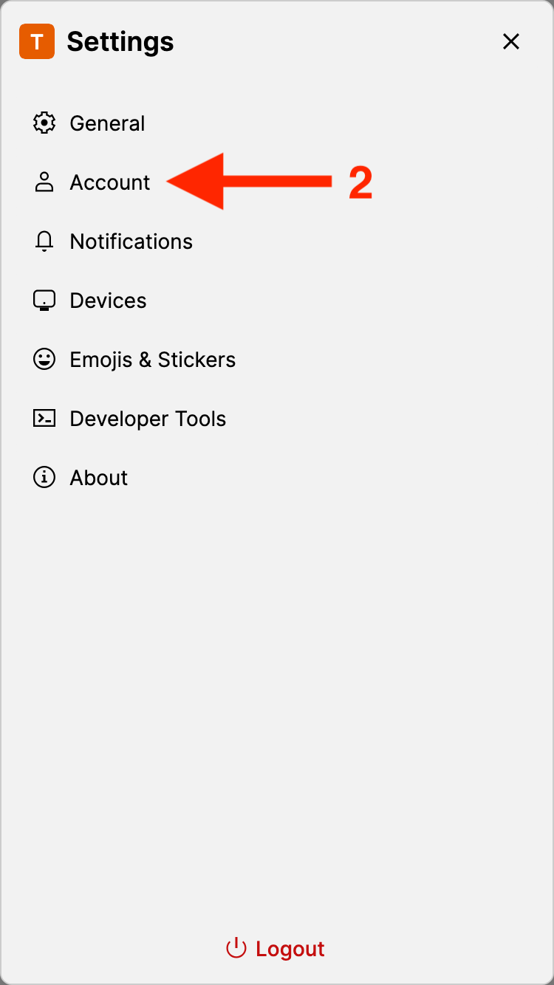Click the Developer Tools terminal icon
The height and width of the screenshot is (985, 554).
44,419
